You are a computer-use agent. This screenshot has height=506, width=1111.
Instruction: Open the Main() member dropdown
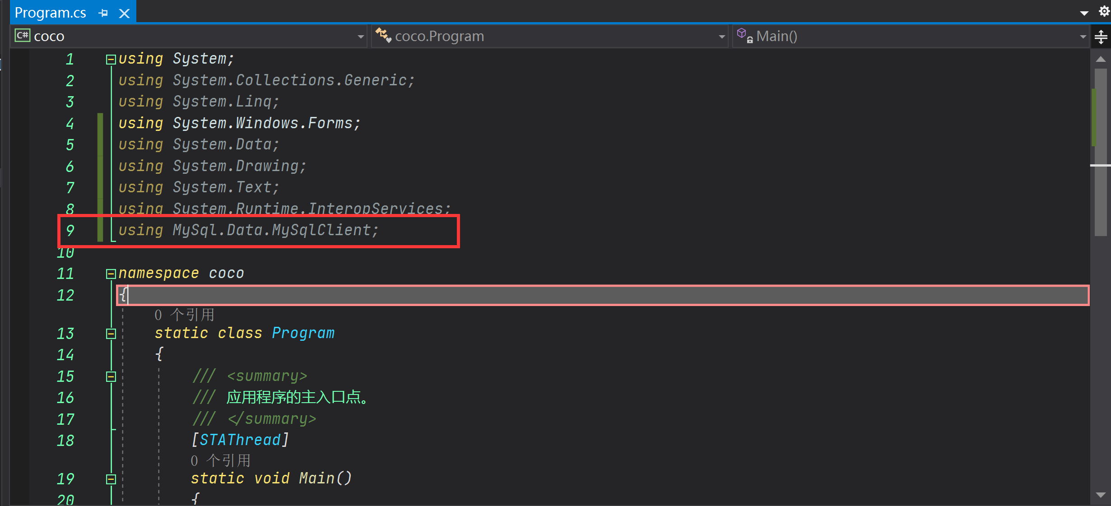pos(1083,37)
